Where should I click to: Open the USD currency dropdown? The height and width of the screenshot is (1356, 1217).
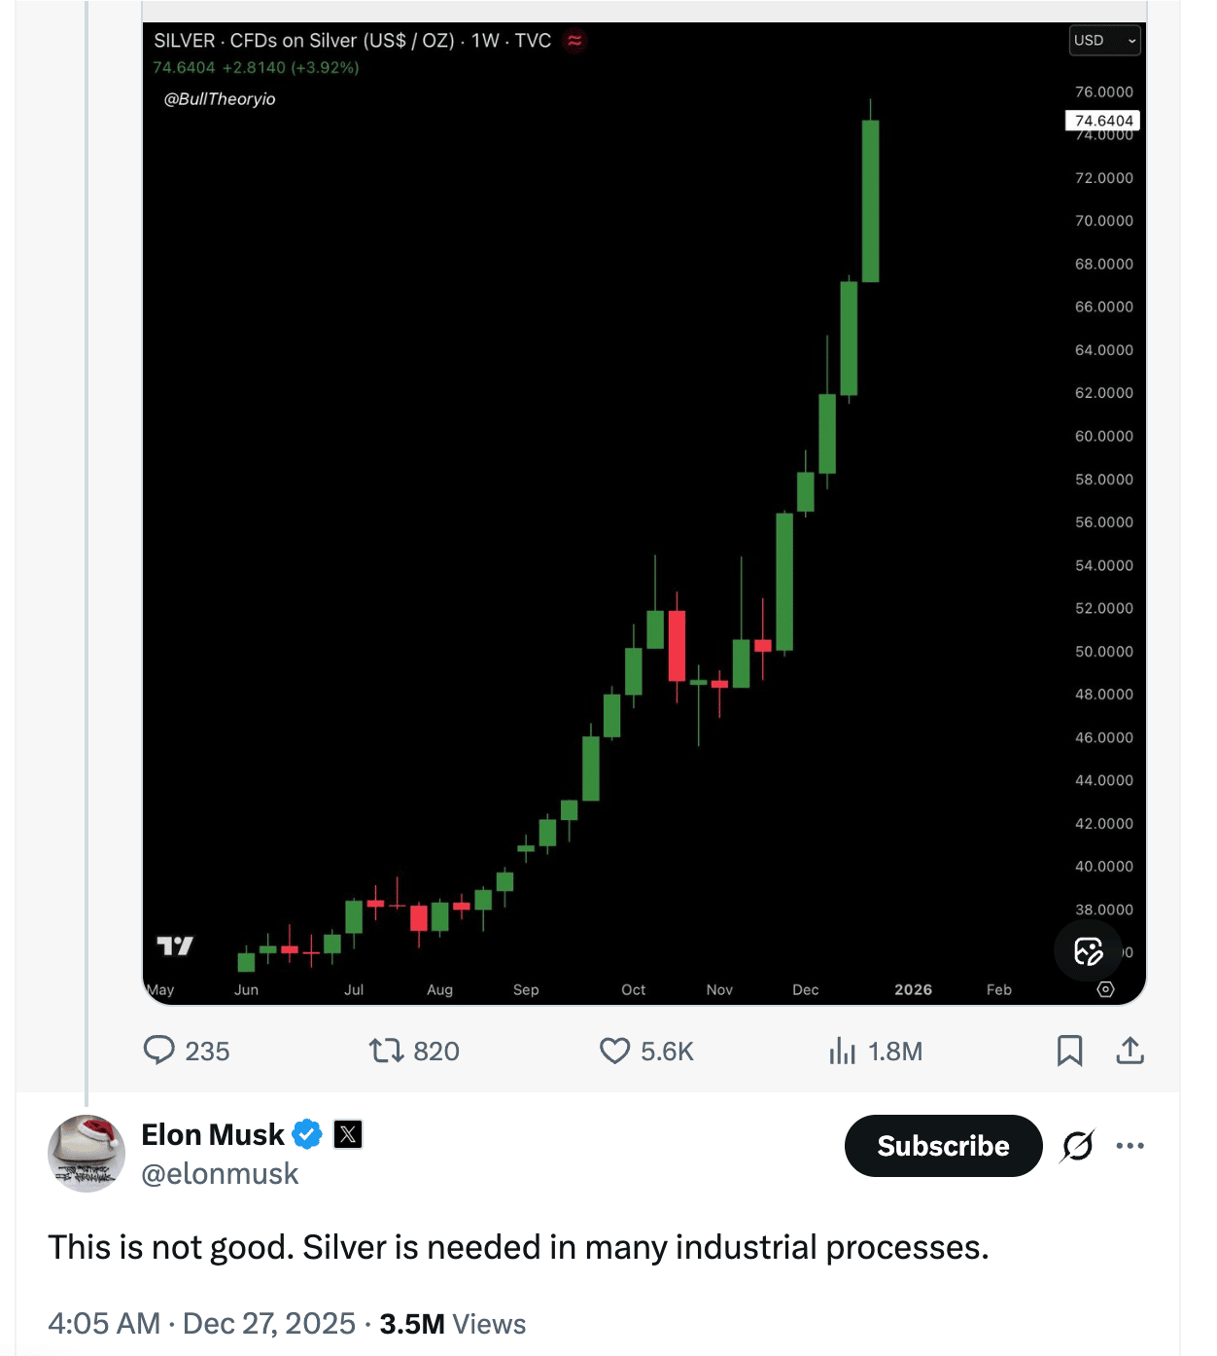tap(1104, 41)
